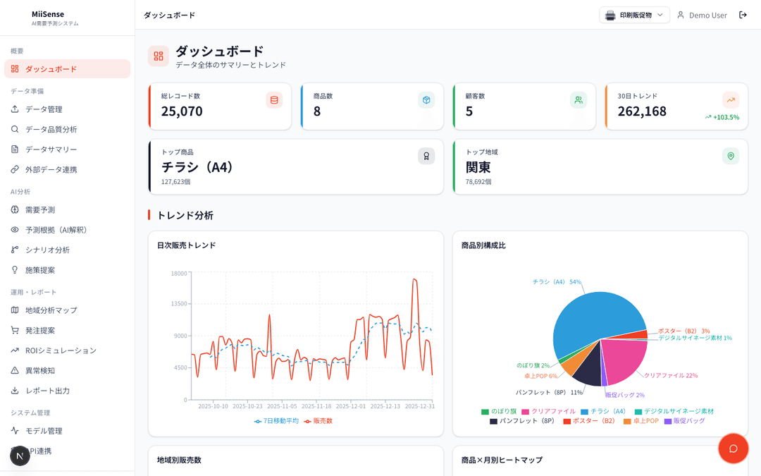Click the user icon beside Demo User
This screenshot has width=761, height=476.
(681, 15)
